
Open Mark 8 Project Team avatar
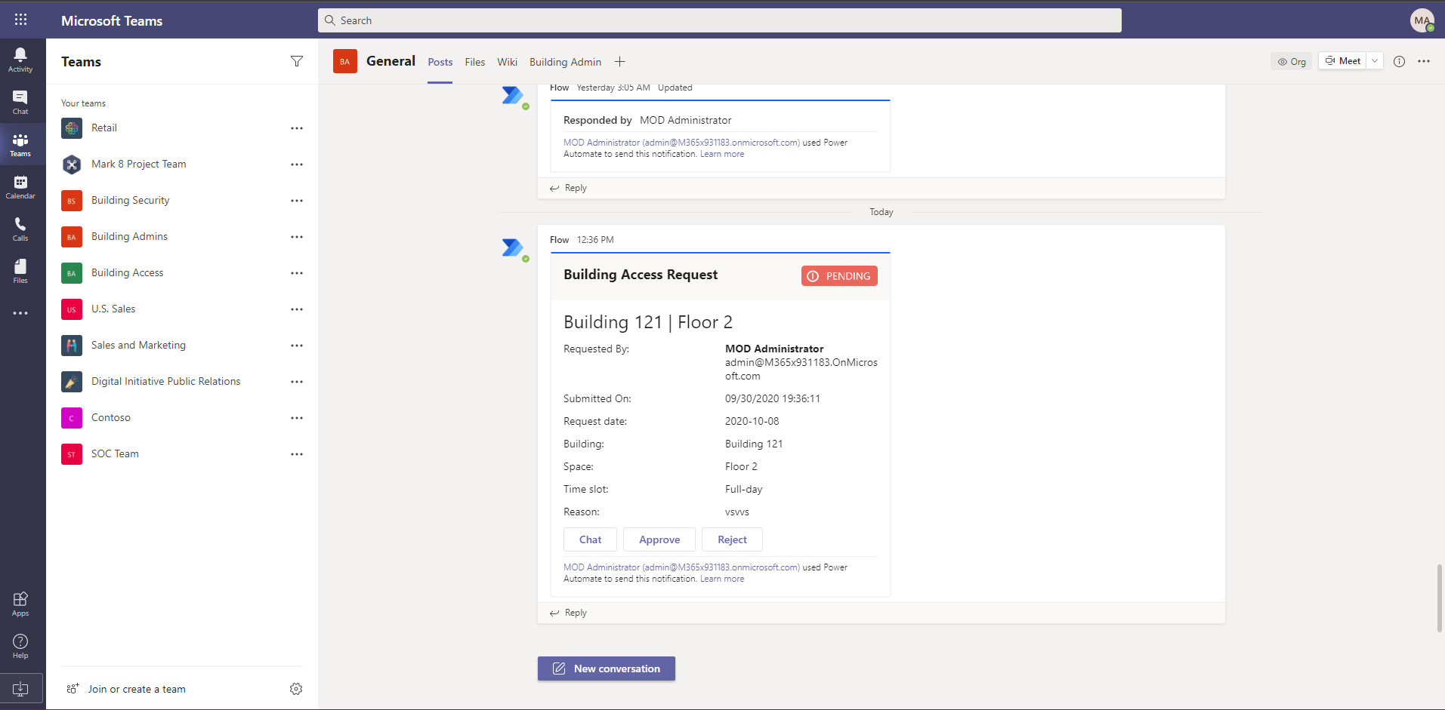tap(72, 164)
